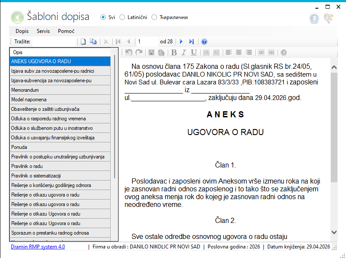
Task: Click Datum knjiženja: 29.04.2026 in status bar
Action: (298, 247)
